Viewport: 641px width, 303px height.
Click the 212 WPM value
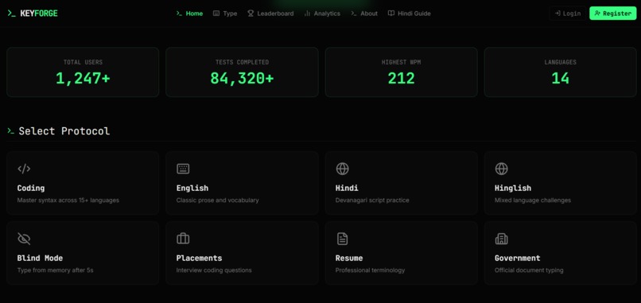click(x=401, y=79)
